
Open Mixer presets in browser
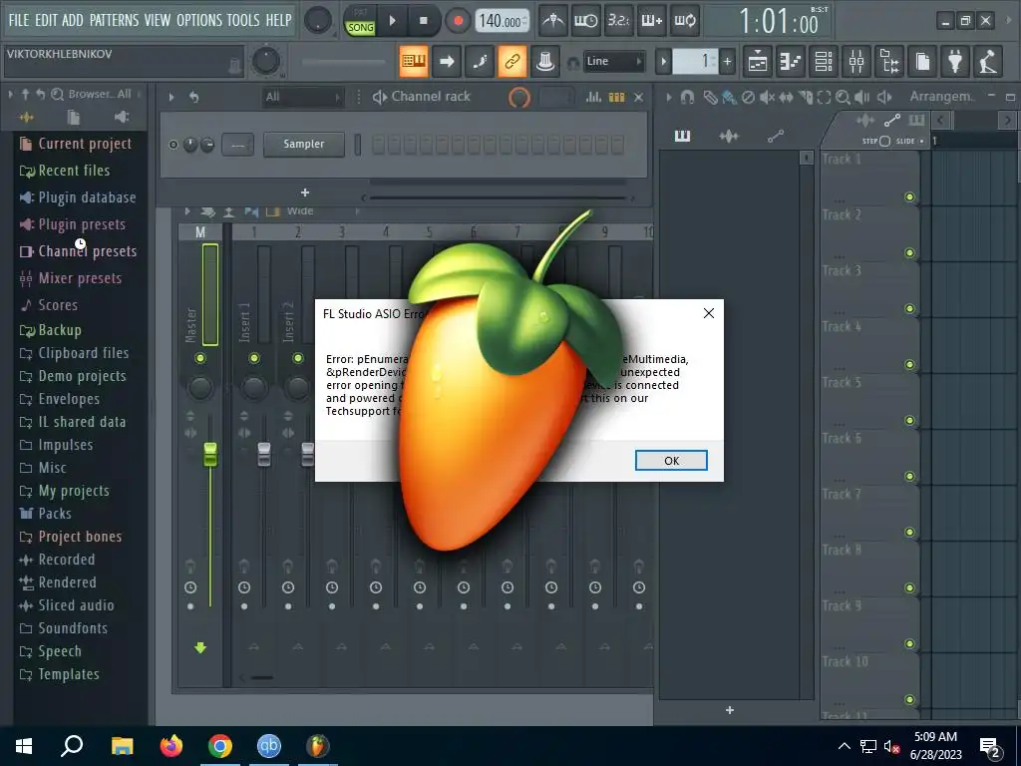71,278
